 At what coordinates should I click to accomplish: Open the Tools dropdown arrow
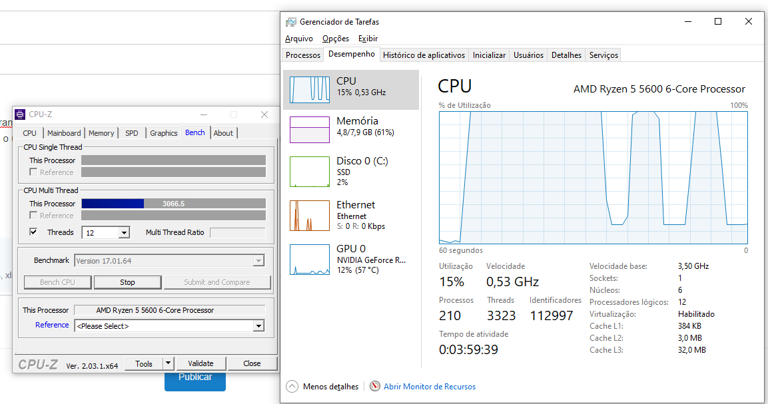[x=168, y=363]
